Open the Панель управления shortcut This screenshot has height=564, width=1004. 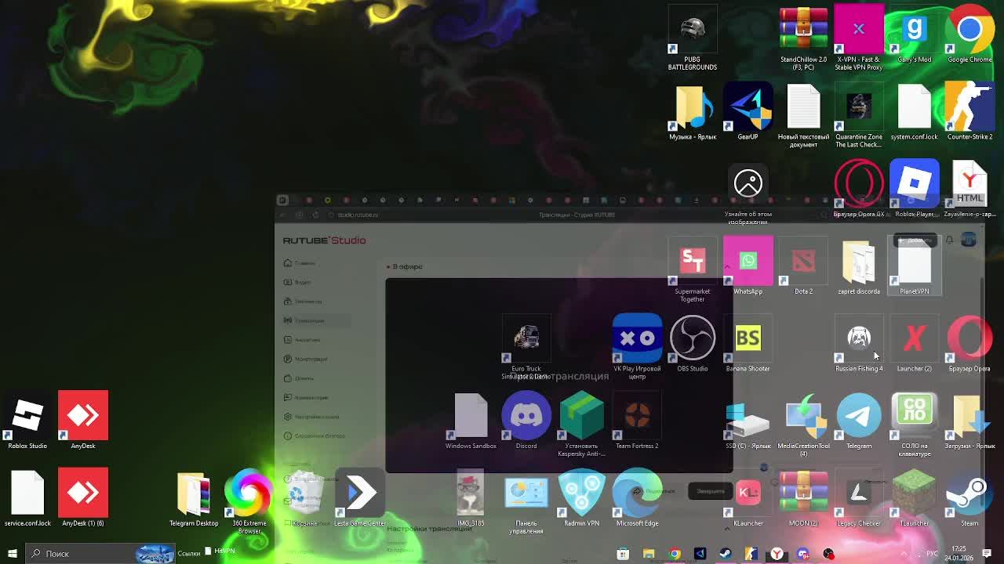click(x=526, y=493)
